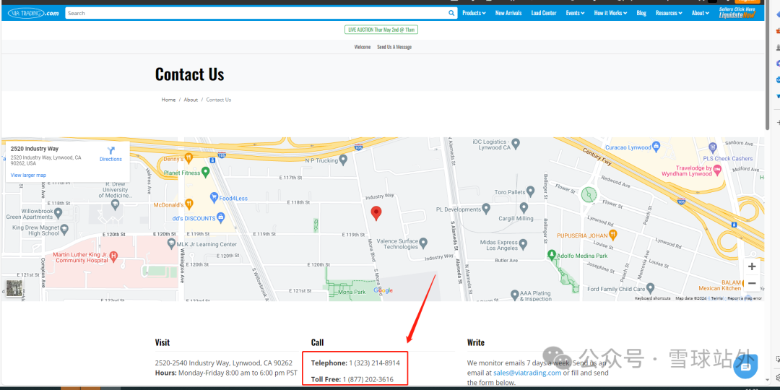Go to the Blog menu item
The height and width of the screenshot is (390, 780).
[x=641, y=13]
